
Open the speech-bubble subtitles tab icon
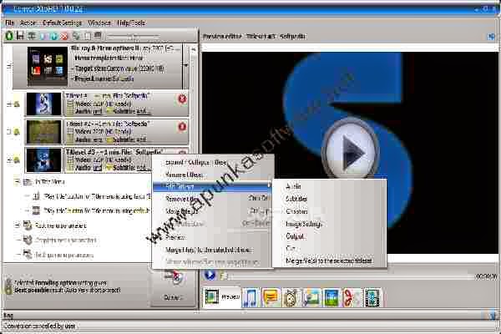(x=271, y=297)
